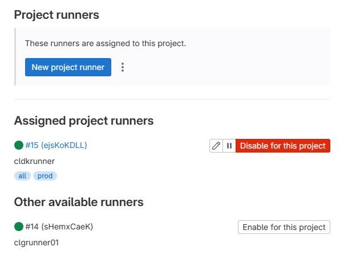Edit runner #15 with the pencil icon
Viewport: 344px width, 259px height.
click(x=216, y=146)
